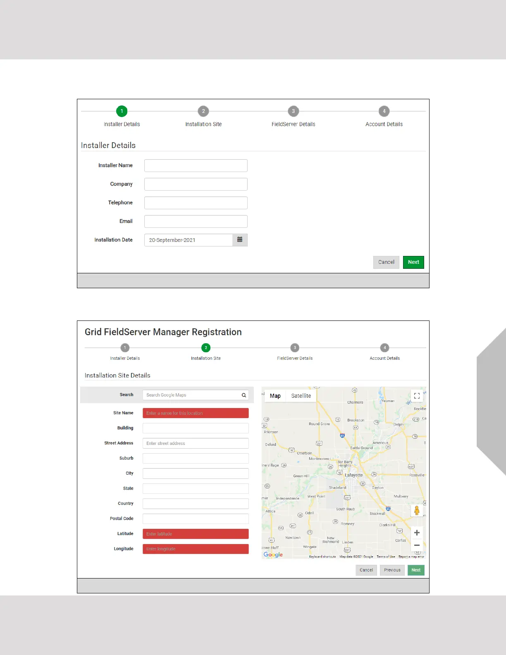Click the red Latitude field
506x655 pixels.
click(x=196, y=534)
